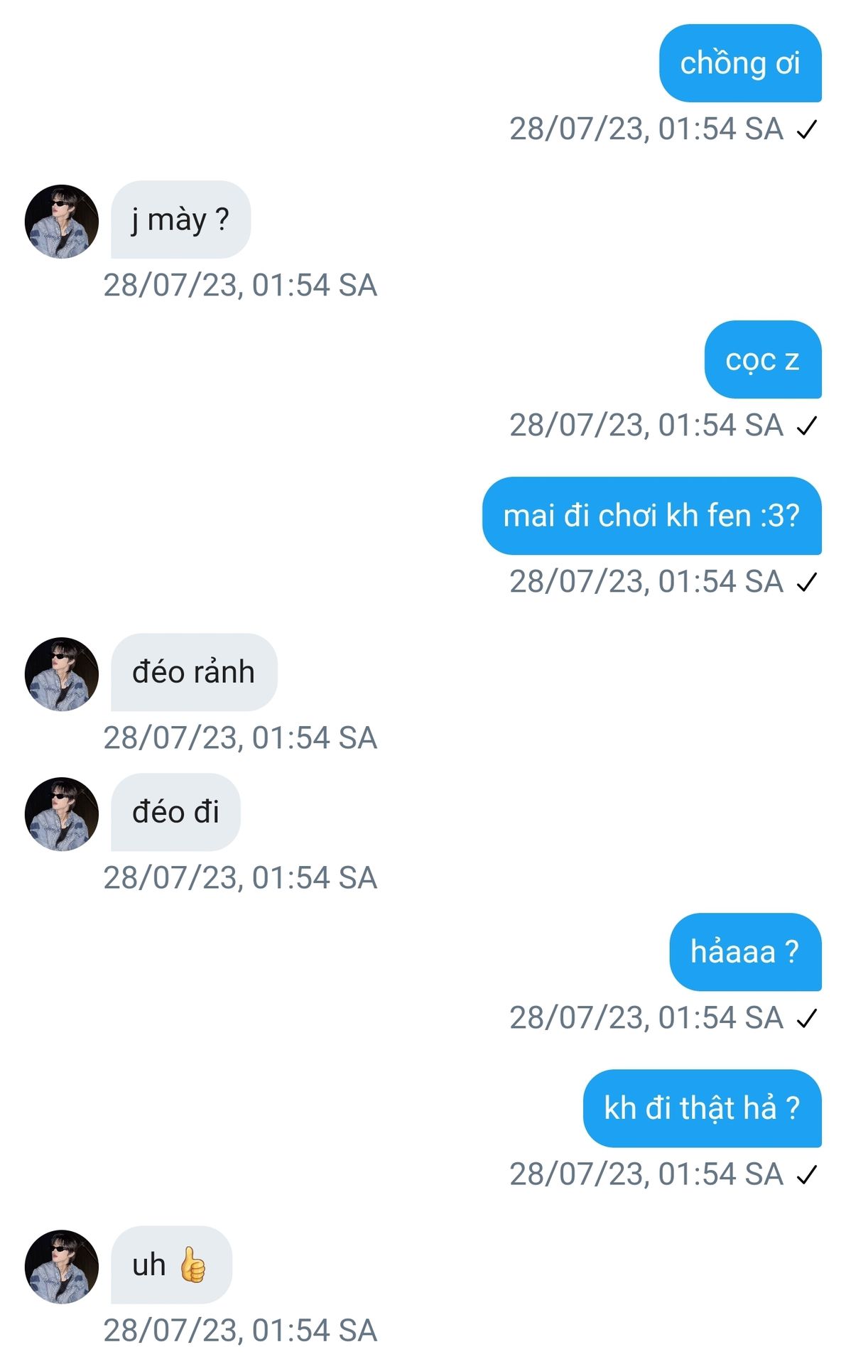Open the profile picture next to "uh" message
Image resolution: width=846 pixels, height=1364 pixels.
62,1267
